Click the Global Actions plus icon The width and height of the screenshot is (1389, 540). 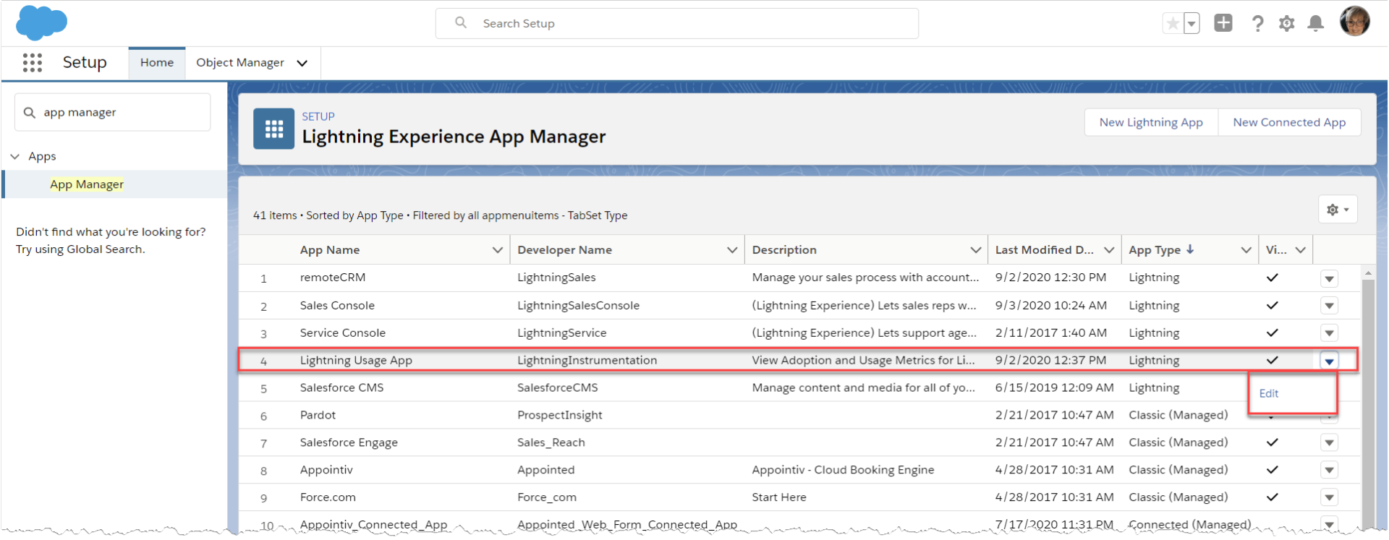1223,23
